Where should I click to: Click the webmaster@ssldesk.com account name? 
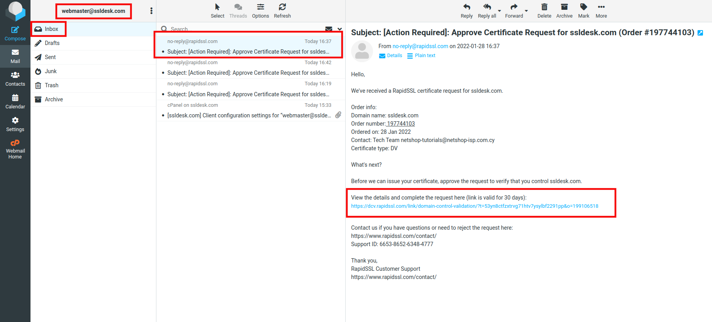93,11
